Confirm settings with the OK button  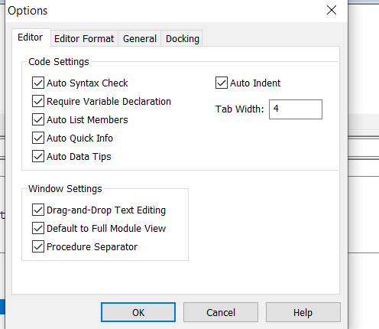[x=138, y=312]
